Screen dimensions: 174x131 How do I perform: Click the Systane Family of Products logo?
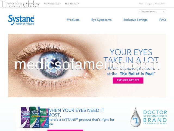(21, 20)
